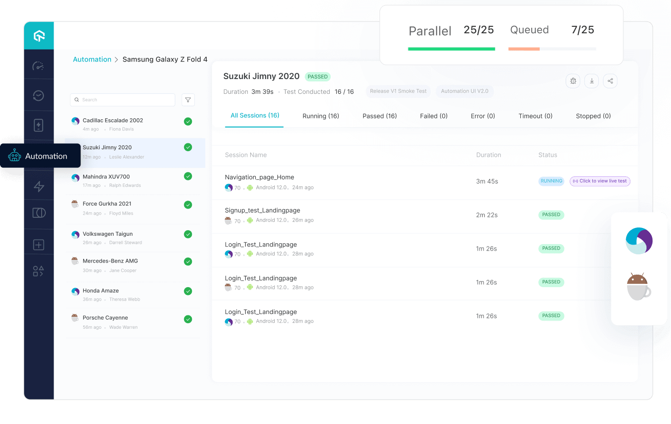Click the green Parallel progress bar
Screen dimensions: 671x424
[451, 48]
